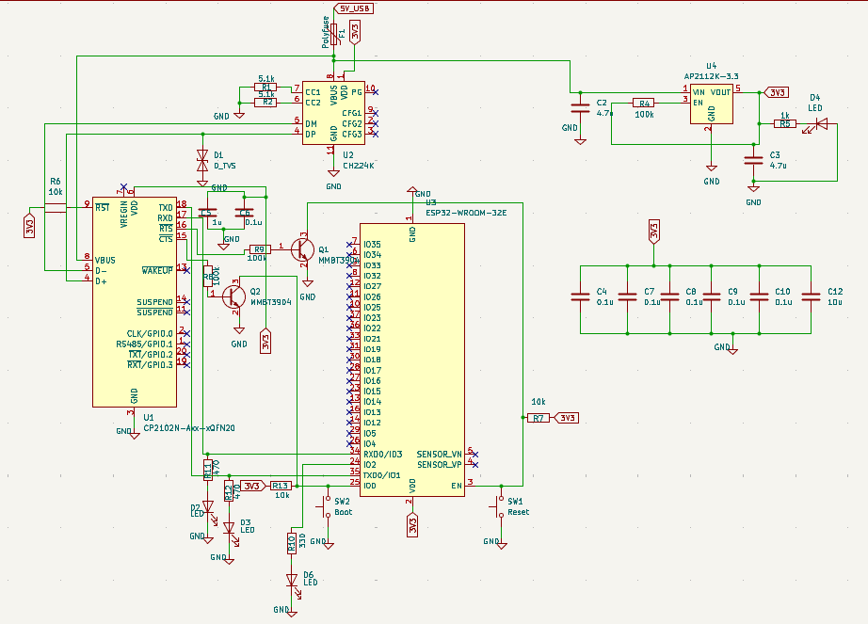868x624 pixels.
Task: Select the AP2112K-3.3 regulator U4
Action: point(712,104)
